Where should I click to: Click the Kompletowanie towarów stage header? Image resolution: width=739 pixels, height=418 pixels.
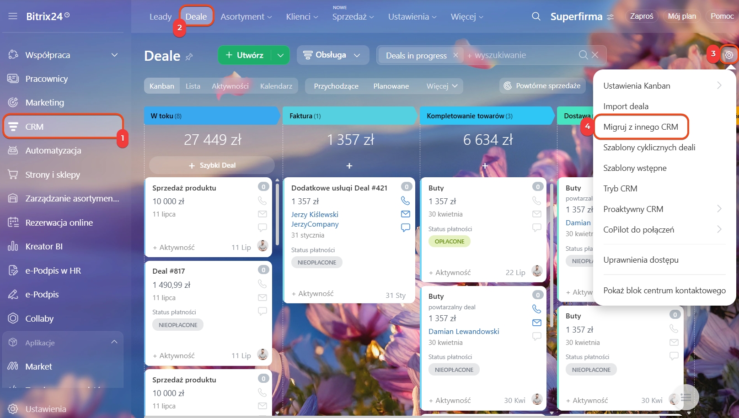point(487,116)
